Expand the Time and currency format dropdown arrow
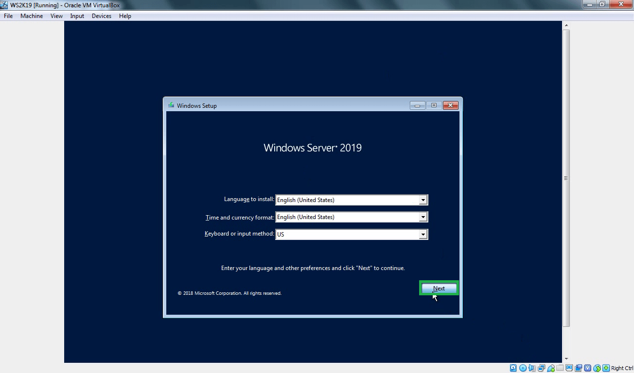Viewport: 634px width, 373px height. coord(423,217)
